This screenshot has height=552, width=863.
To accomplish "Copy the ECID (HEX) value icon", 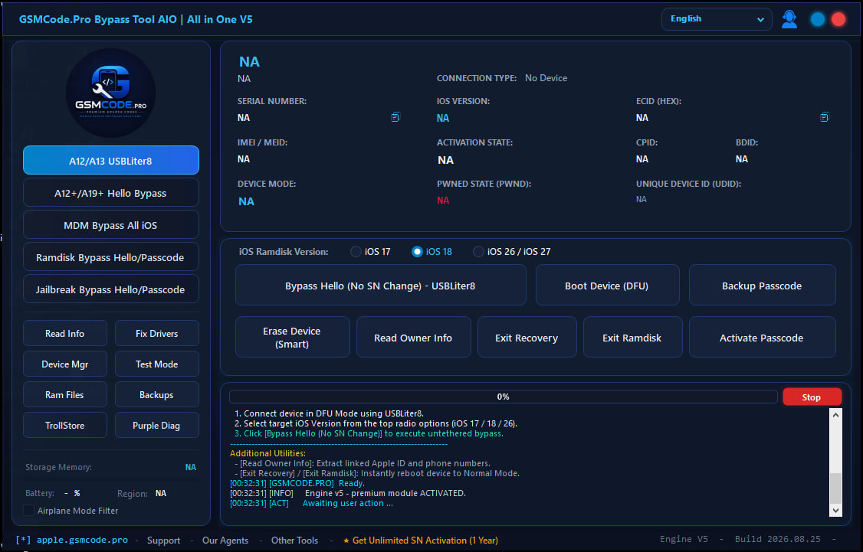I will pyautogui.click(x=824, y=117).
